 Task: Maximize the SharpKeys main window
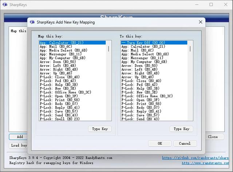[211, 5]
